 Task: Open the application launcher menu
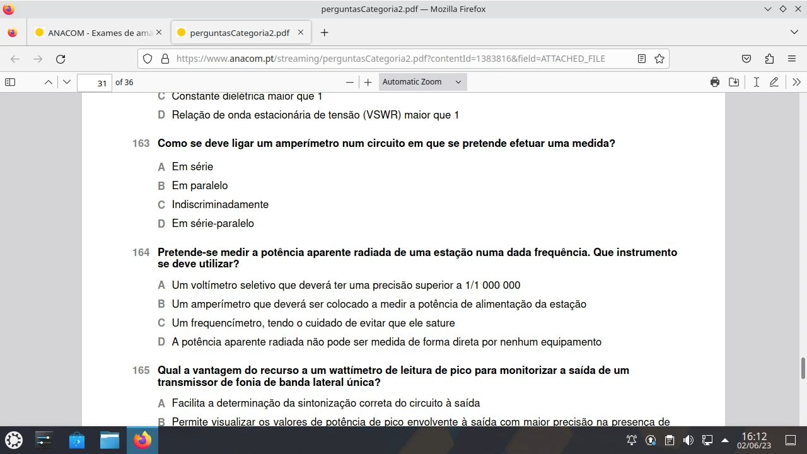click(14, 440)
